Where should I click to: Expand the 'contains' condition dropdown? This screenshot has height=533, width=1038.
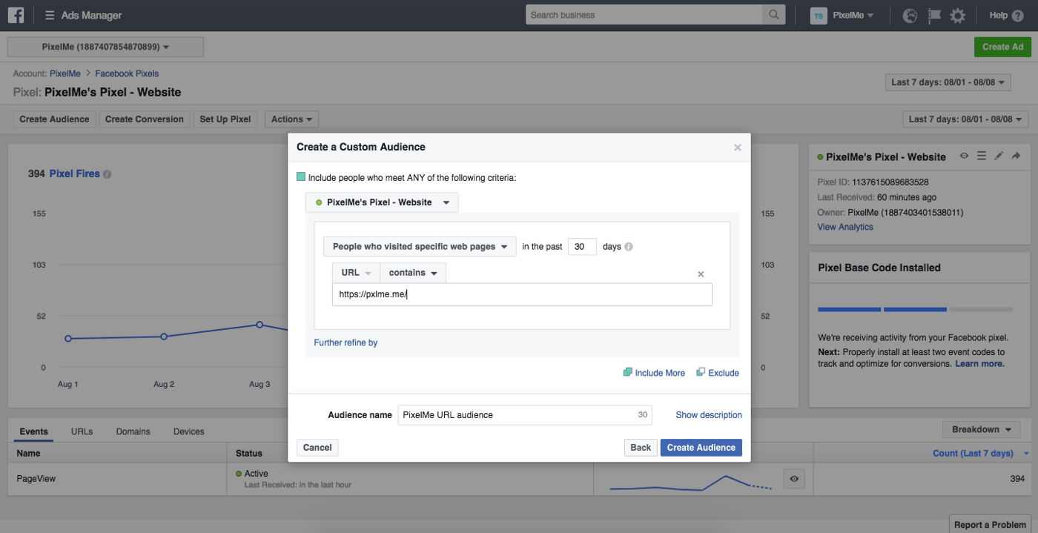coord(413,273)
